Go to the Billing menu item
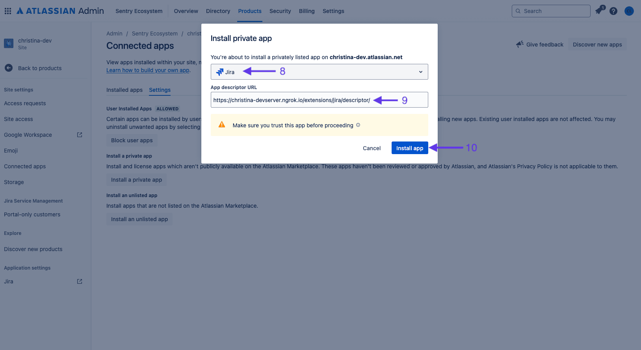Viewport: 641px width, 350px height. click(307, 11)
